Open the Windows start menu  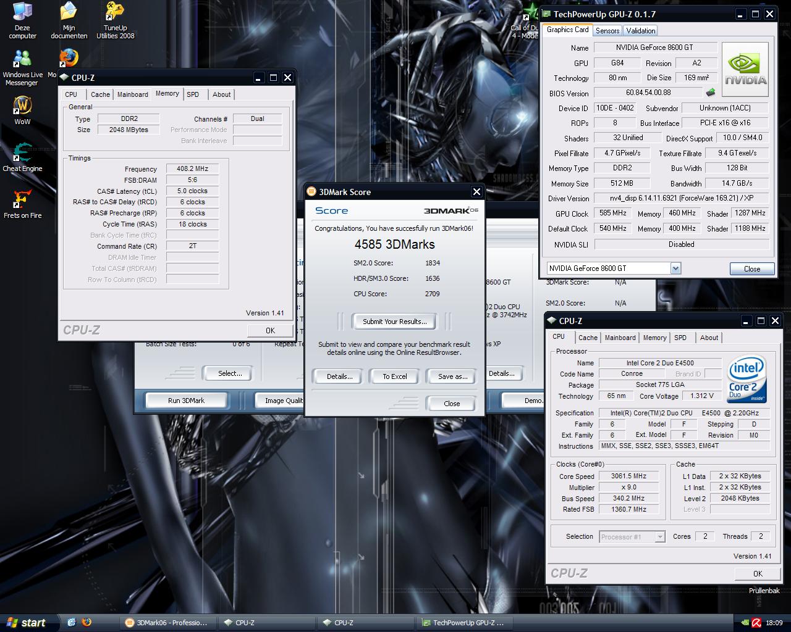[26, 623]
